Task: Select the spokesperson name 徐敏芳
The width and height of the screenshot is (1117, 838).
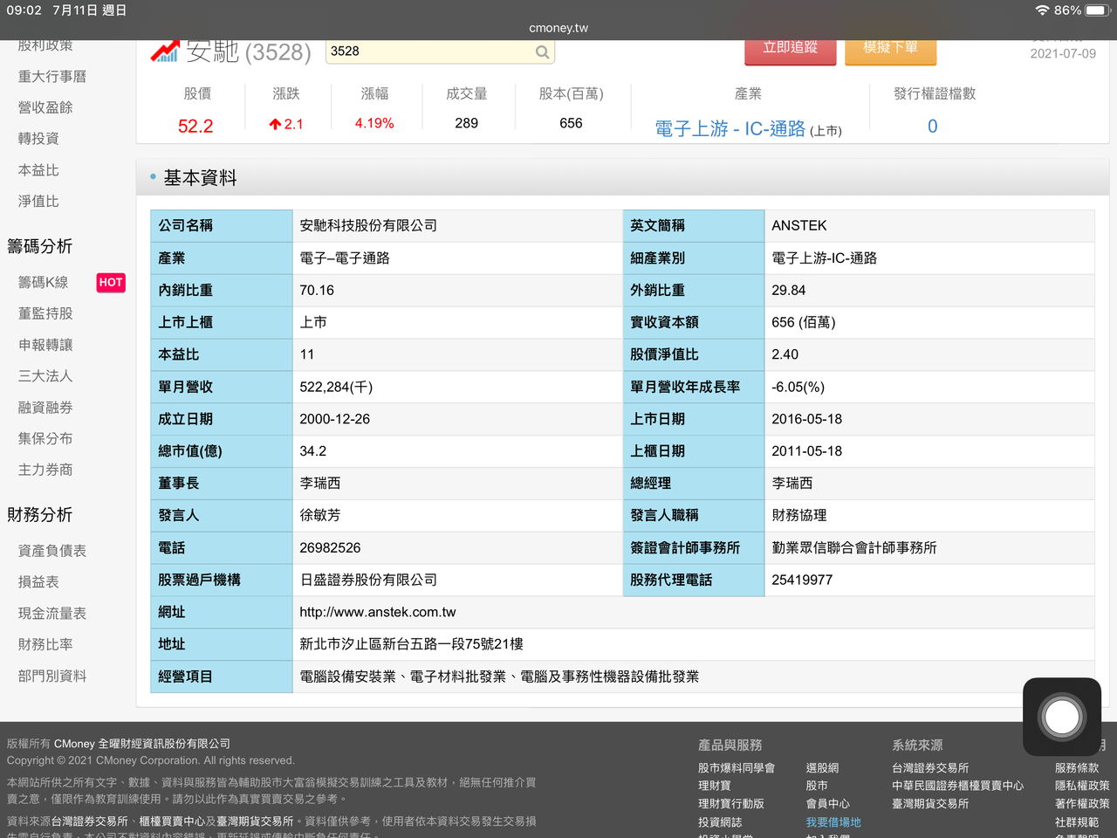Action: click(x=320, y=516)
